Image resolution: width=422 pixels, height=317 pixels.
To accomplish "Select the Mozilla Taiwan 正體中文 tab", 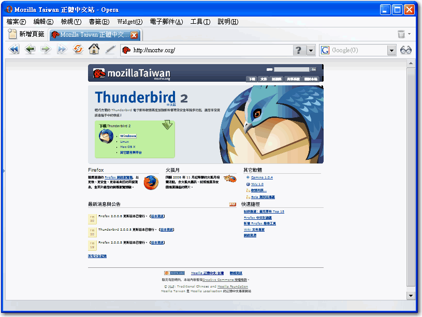I will point(94,35).
